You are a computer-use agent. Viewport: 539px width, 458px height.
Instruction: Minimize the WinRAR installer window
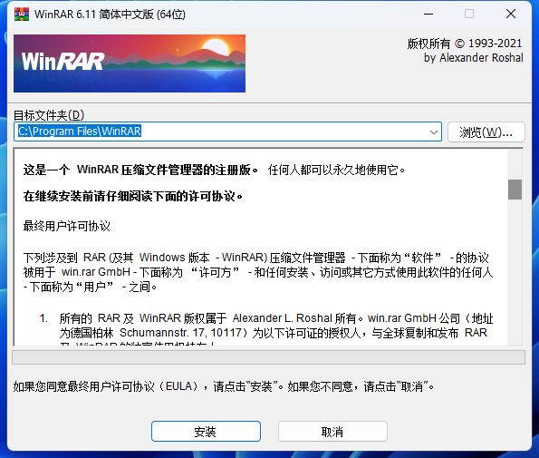click(428, 15)
